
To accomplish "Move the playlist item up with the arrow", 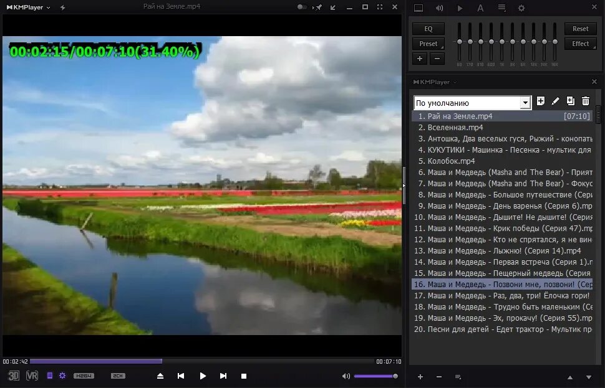I will [x=570, y=377].
